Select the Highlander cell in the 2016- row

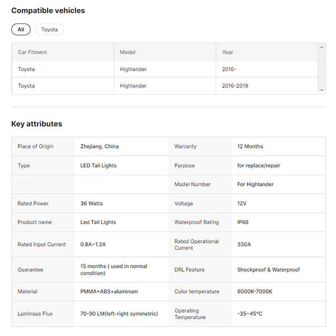point(133,69)
